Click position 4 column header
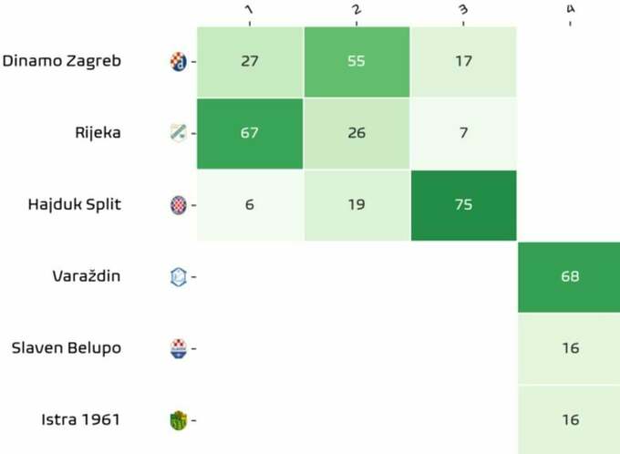Image resolution: width=620 pixels, height=454 pixels. pos(570,11)
